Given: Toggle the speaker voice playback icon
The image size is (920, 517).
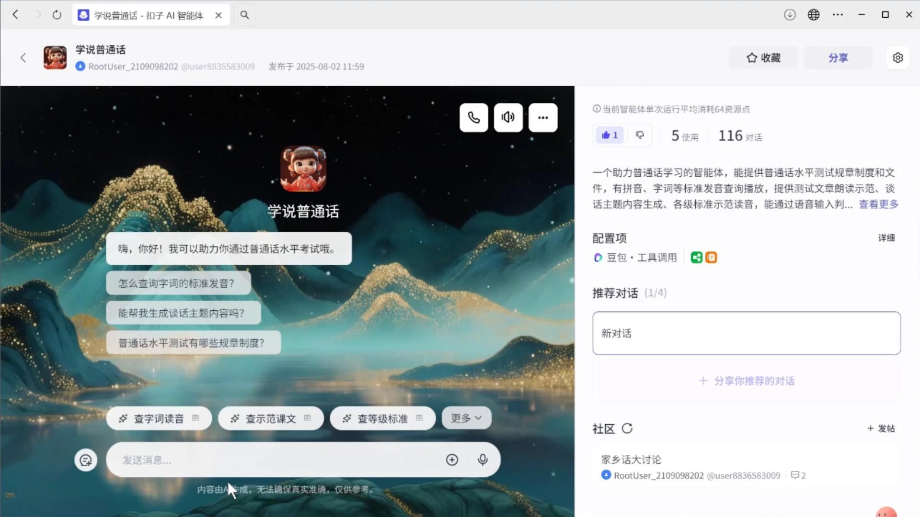Looking at the screenshot, I should (508, 117).
